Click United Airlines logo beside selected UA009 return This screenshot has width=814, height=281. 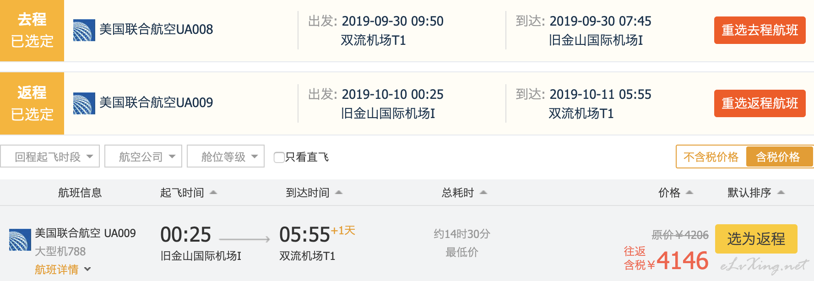click(84, 103)
